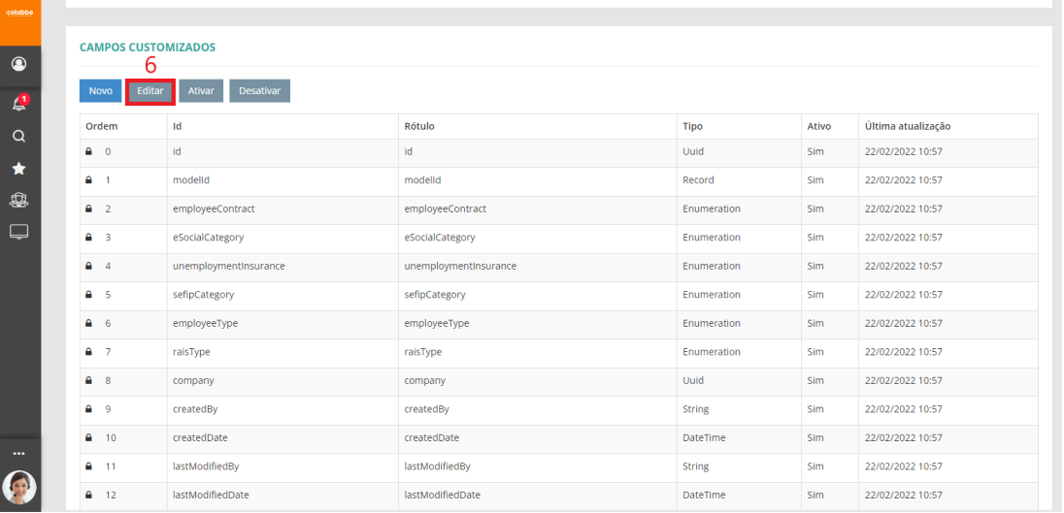Screen dimensions: 1064x513
Task: Click the search magnifier icon in sidebar
Action: pos(19,137)
